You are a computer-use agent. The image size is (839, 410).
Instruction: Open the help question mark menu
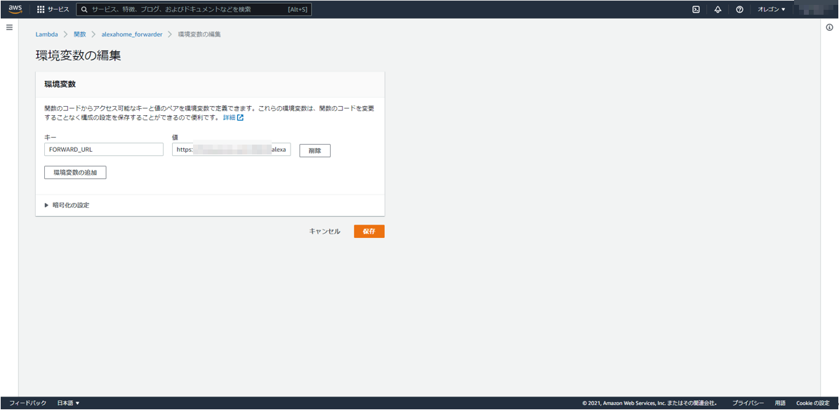739,10
